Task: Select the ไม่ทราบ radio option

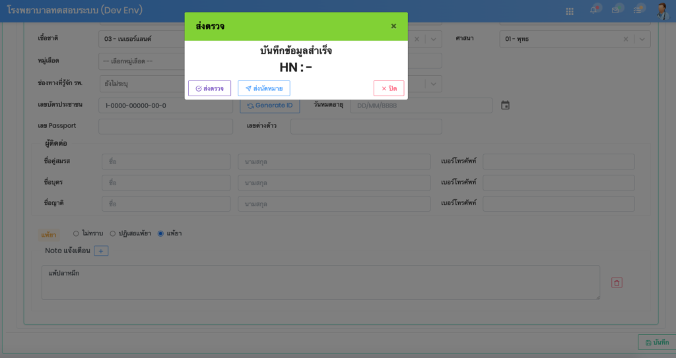Action: [76, 233]
